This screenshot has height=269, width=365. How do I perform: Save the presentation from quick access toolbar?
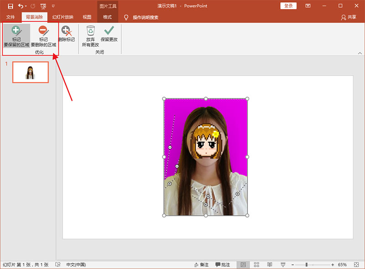(x=10, y=6)
